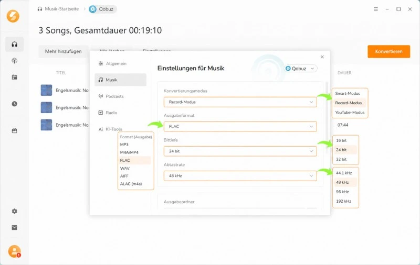This screenshot has width=420, height=265.
Task: Open the hamburger menu in title bar
Action: (x=376, y=9)
